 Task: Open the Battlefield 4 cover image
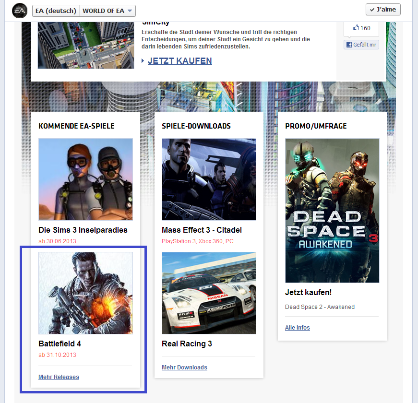[85, 293]
